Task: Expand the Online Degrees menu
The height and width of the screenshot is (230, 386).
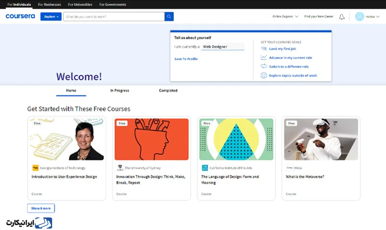Action: click(x=285, y=16)
